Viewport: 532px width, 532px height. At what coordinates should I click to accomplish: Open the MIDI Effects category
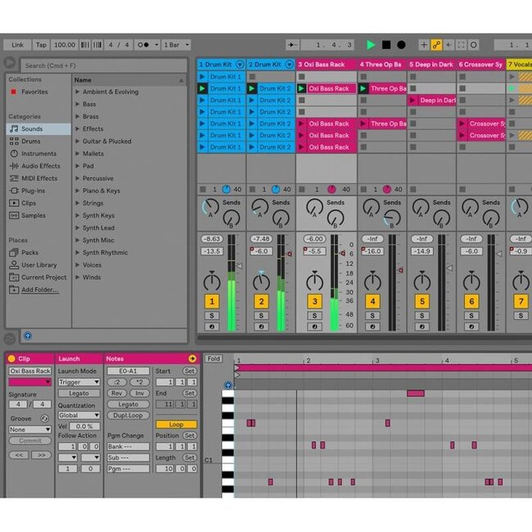tap(38, 178)
